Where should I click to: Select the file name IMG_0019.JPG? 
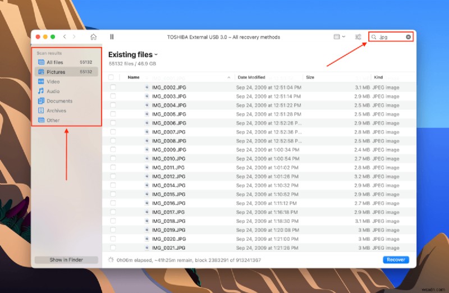point(169,230)
